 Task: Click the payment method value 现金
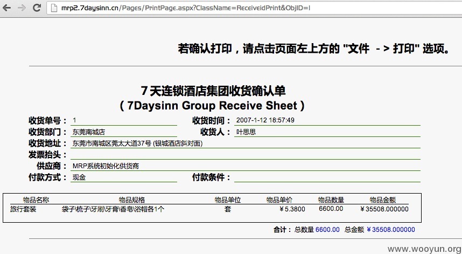pyautogui.click(x=79, y=177)
